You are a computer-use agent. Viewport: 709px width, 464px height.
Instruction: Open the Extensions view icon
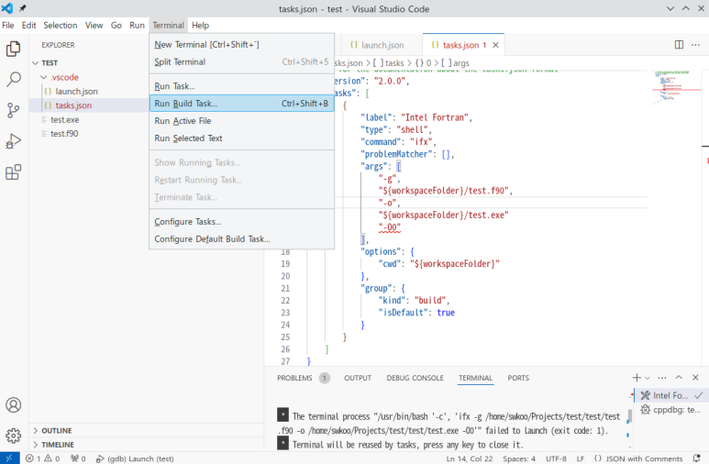click(x=14, y=172)
